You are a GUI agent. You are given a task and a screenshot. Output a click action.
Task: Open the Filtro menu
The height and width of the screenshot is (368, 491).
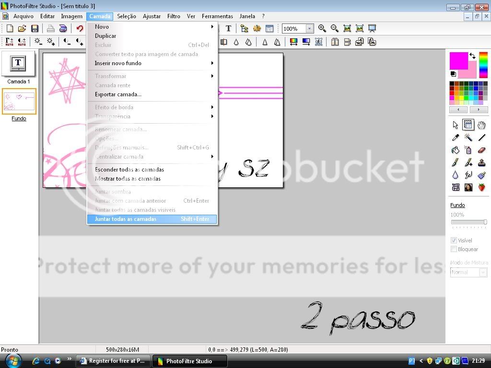tap(174, 16)
